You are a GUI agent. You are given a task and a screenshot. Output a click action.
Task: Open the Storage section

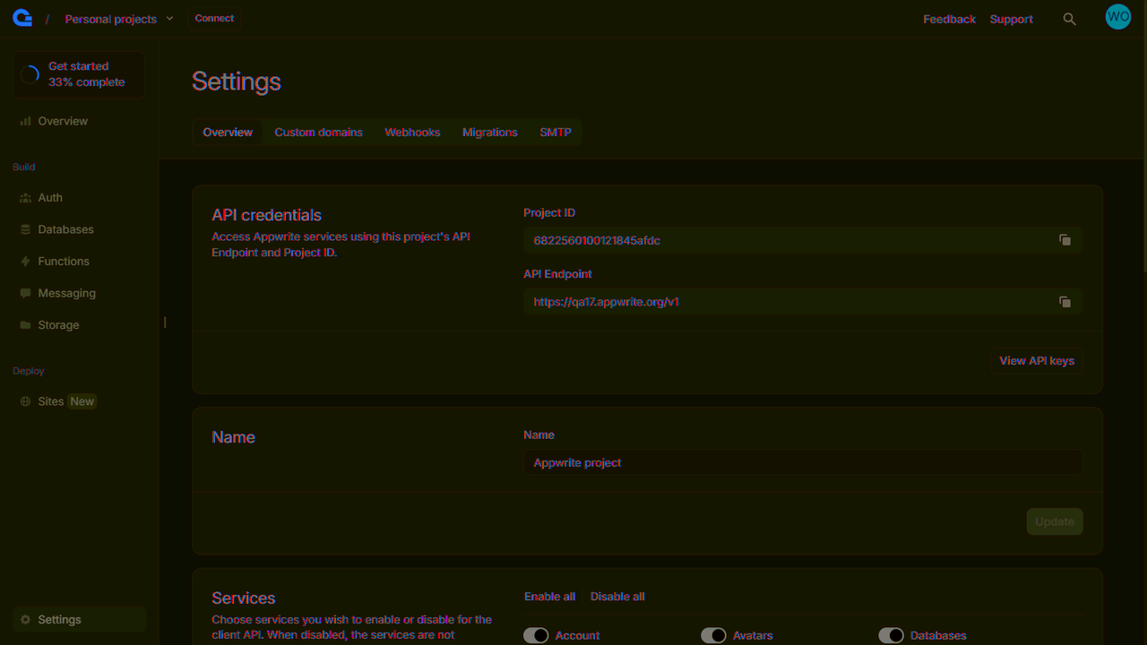[58, 324]
